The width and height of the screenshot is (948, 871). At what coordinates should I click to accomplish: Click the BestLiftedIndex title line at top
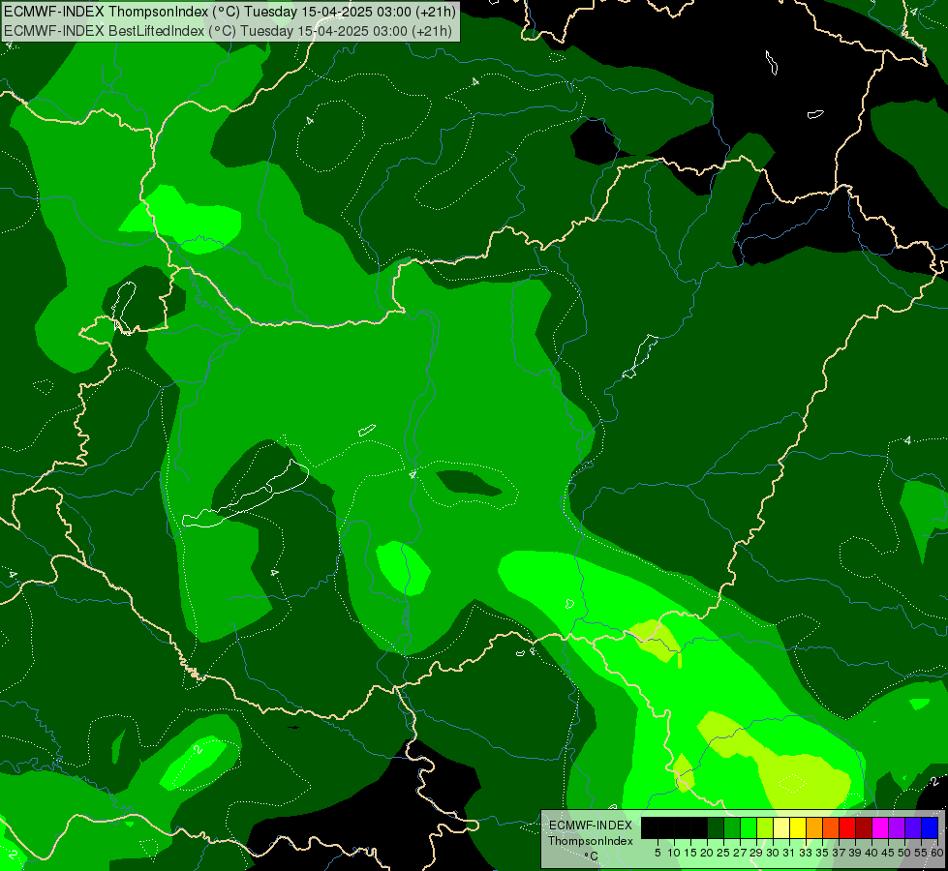(x=228, y=31)
